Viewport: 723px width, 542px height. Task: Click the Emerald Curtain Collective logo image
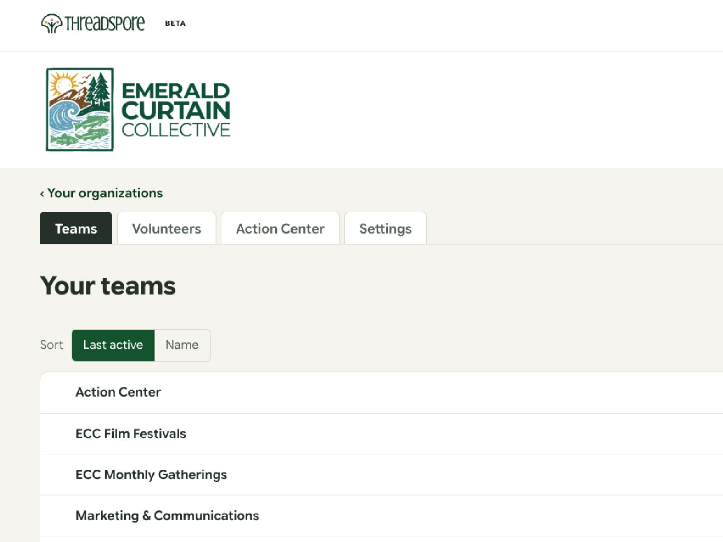(x=138, y=110)
